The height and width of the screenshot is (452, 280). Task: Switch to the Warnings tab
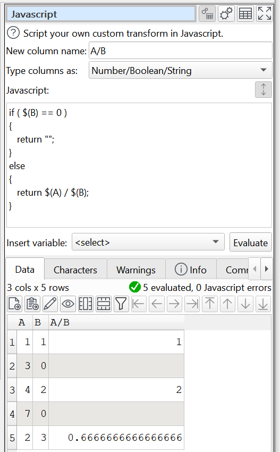136,270
